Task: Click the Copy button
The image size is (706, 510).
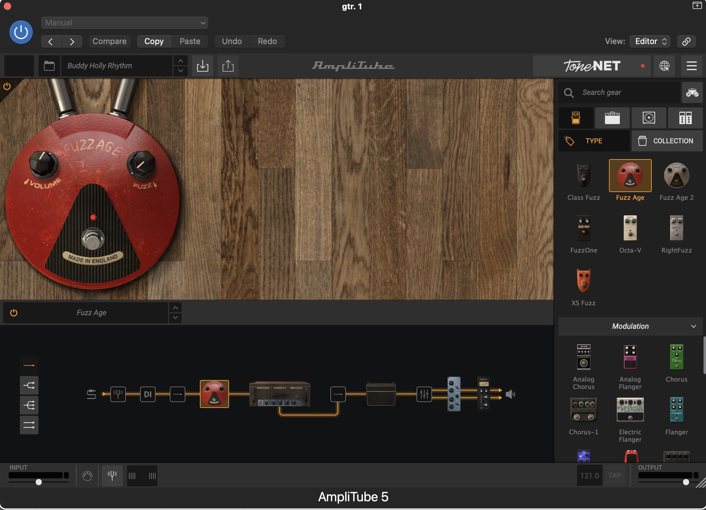Action: (x=154, y=42)
